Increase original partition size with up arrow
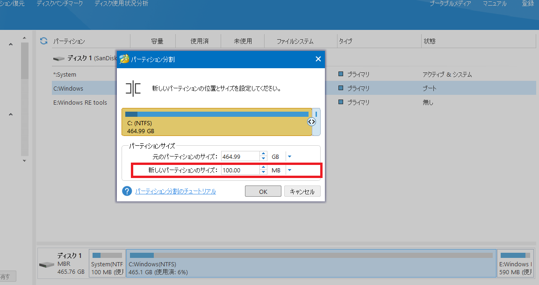Screen dimensions: 539x285 tap(263, 154)
